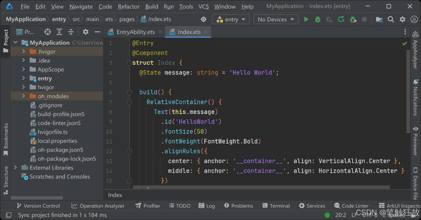The image size is (421, 220).
Task: Open Notifications side panel
Action: pyautogui.click(x=415, y=97)
